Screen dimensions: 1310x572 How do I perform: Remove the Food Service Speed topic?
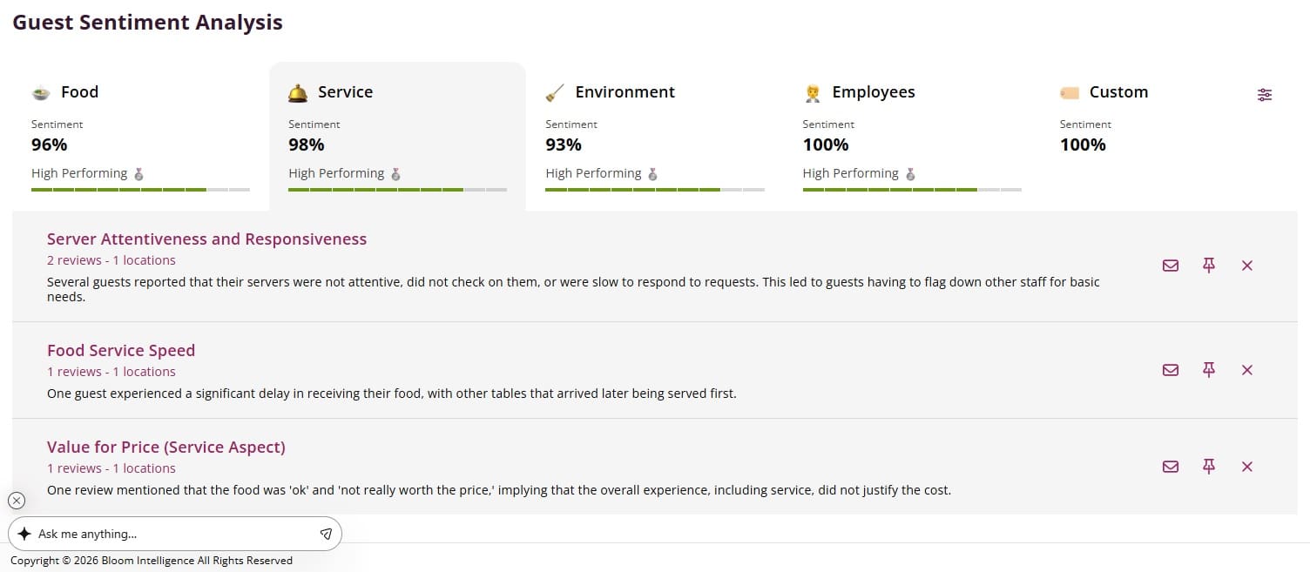coord(1247,370)
